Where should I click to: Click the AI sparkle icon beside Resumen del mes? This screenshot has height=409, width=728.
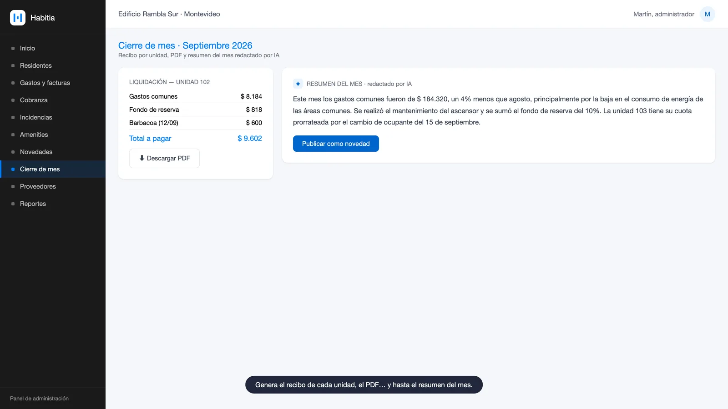[298, 84]
